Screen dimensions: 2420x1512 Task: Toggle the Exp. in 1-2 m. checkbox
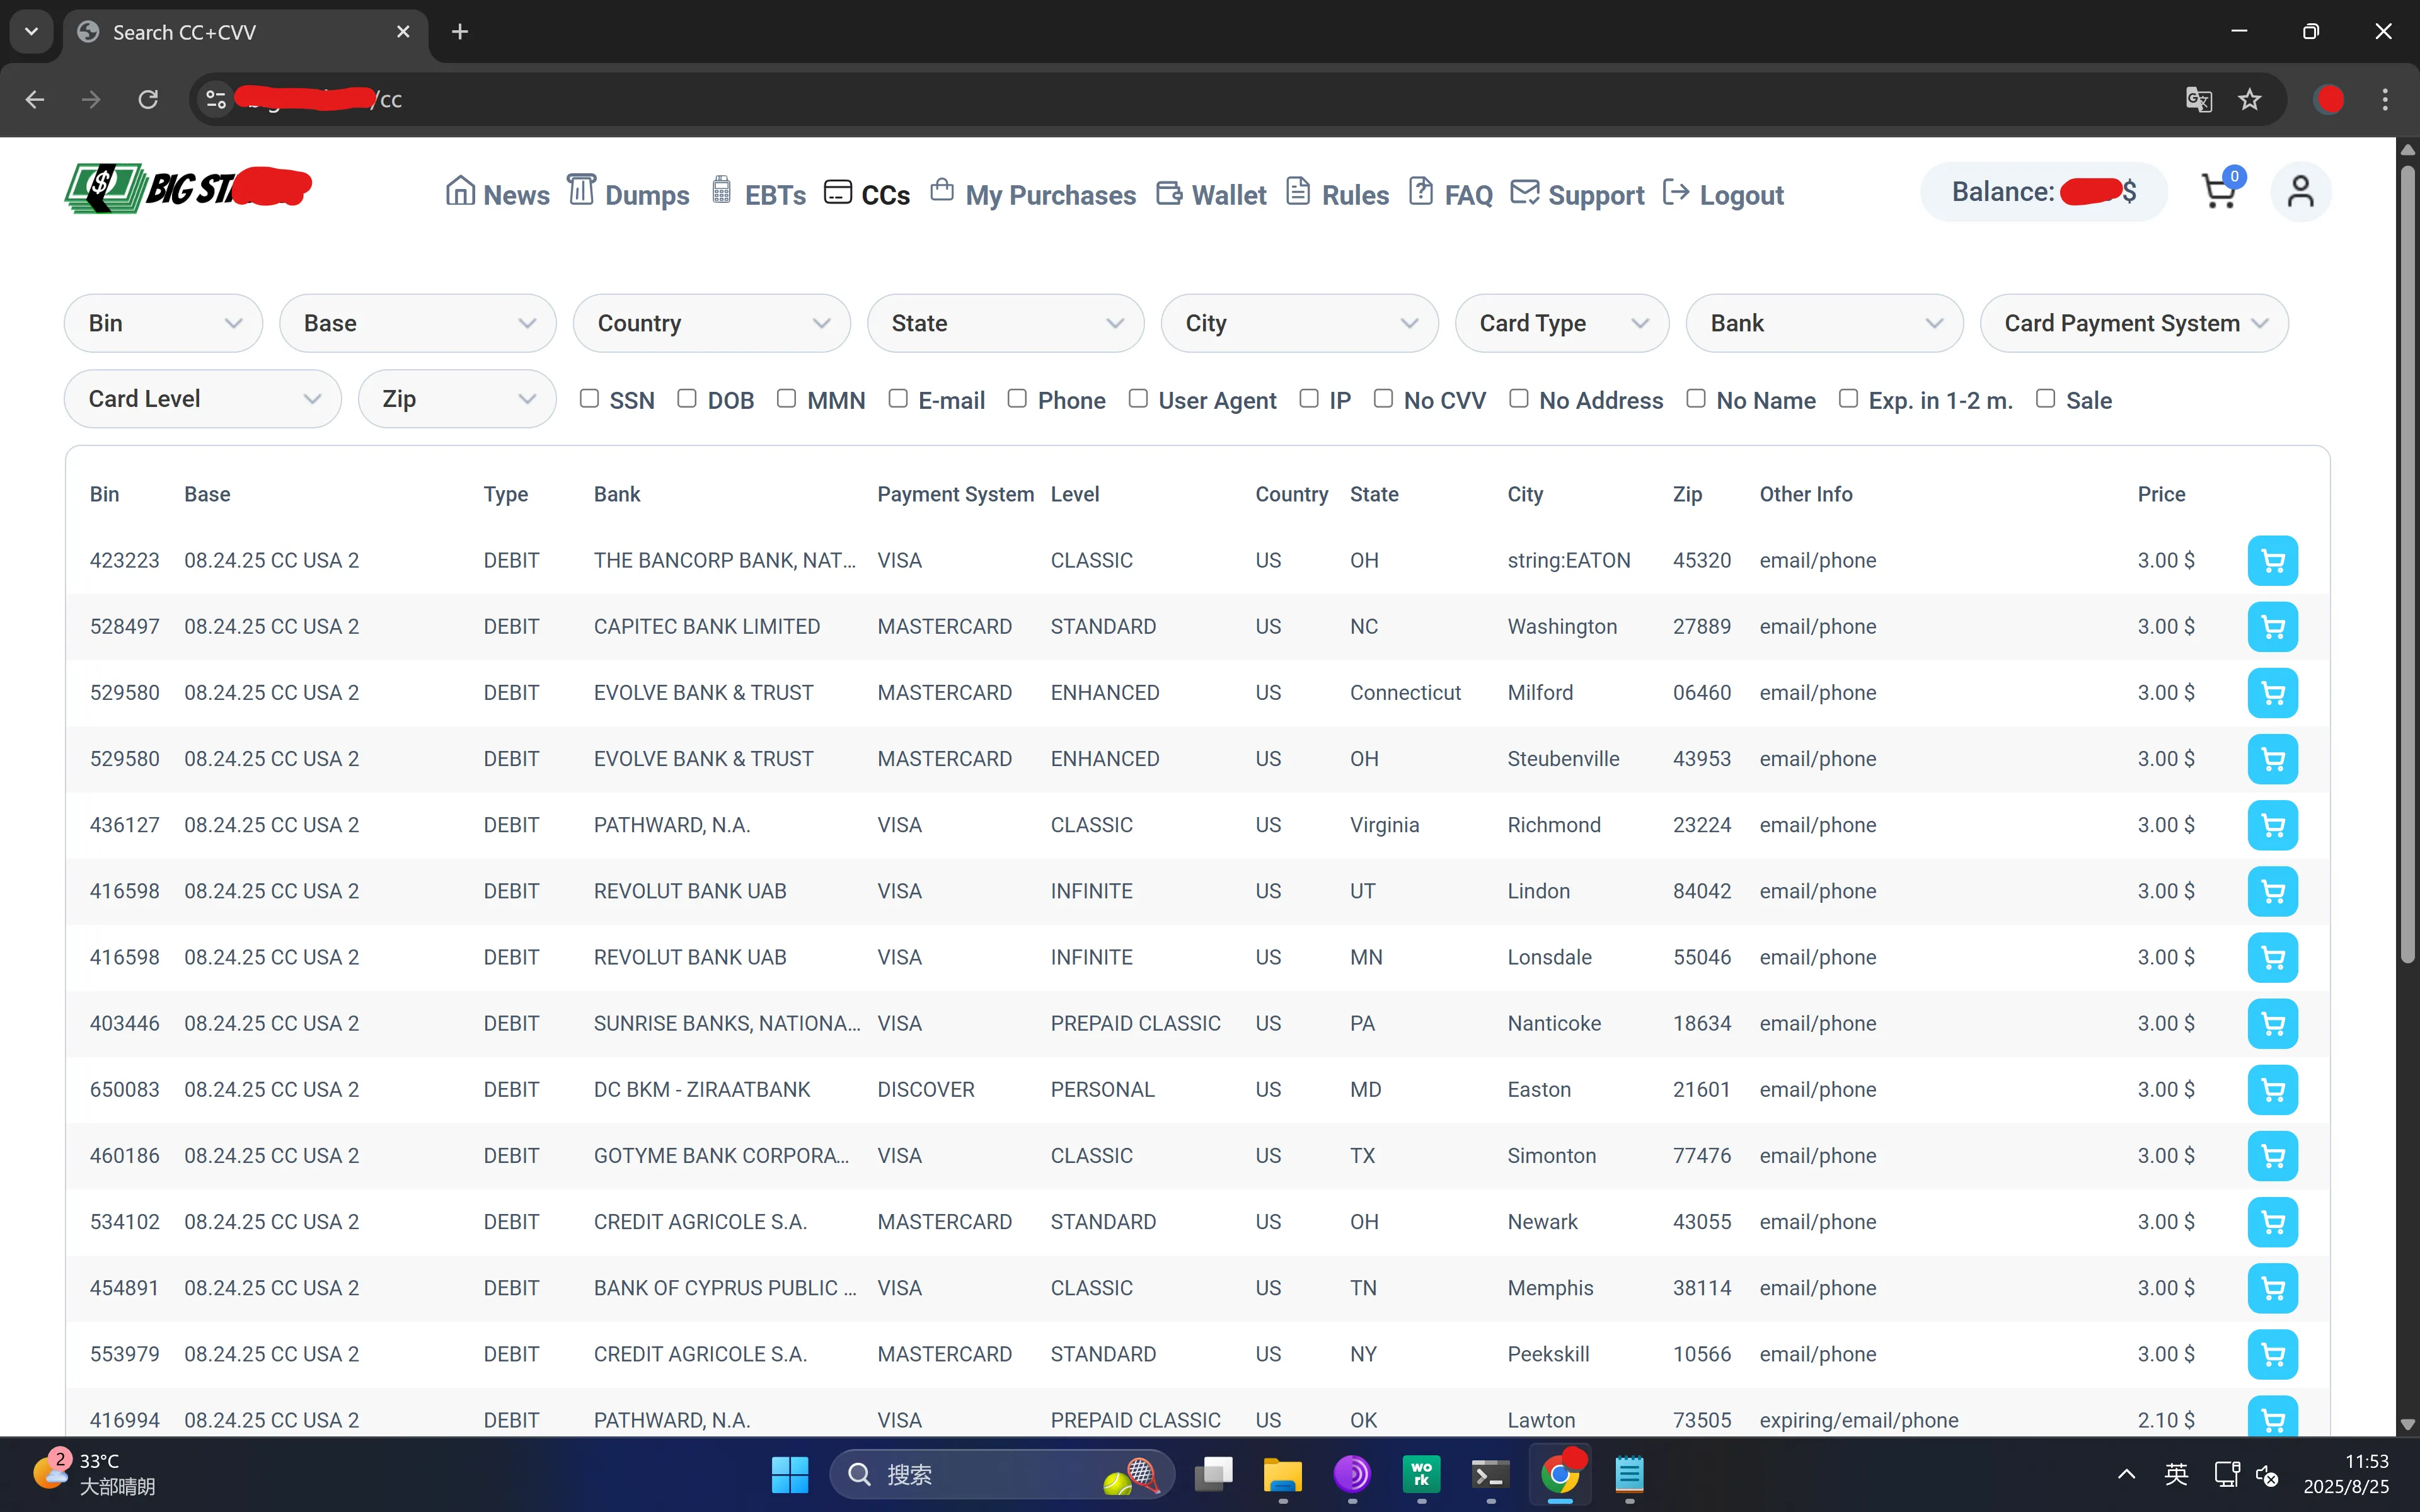[x=1848, y=399]
